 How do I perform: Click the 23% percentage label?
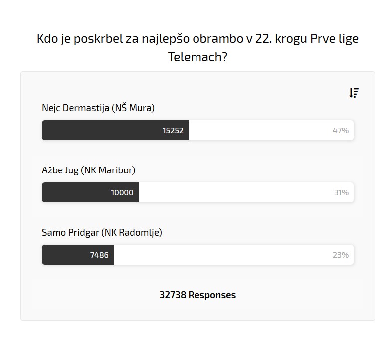click(x=341, y=255)
